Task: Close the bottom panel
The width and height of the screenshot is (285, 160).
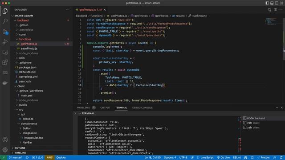Action: pos(282,108)
